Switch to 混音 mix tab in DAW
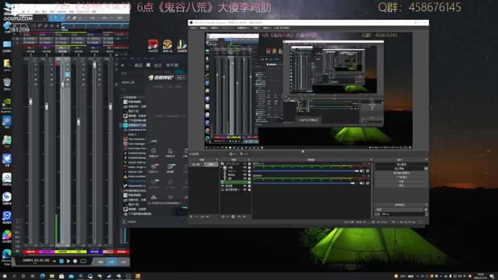The width and height of the screenshot is (498, 280). tap(111, 262)
